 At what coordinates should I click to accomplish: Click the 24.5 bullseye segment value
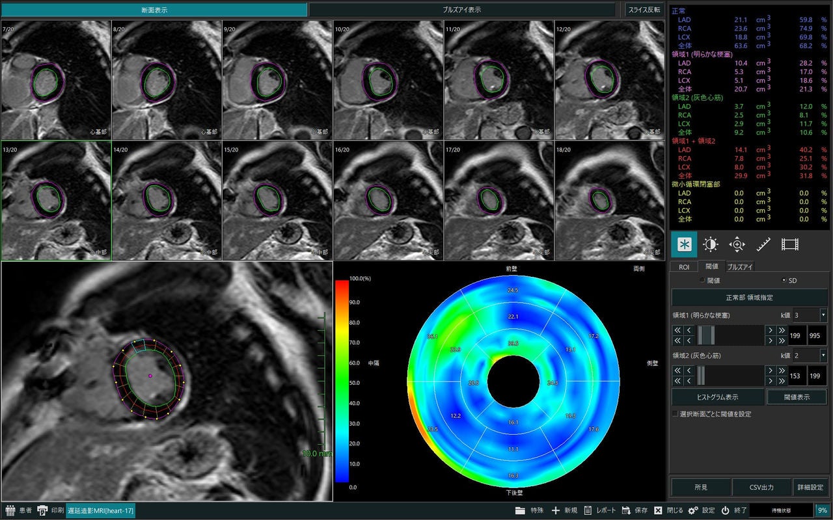(x=513, y=290)
